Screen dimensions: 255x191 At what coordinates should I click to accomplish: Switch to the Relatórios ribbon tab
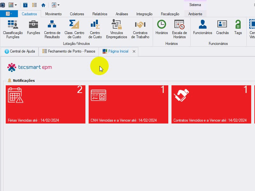(100, 14)
